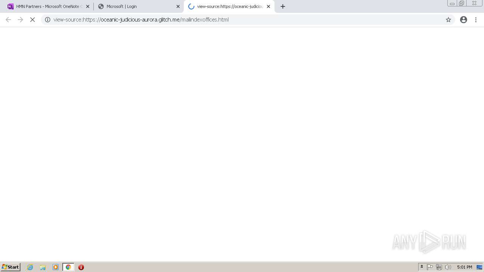Click the show desktop tray icon

[479, 267]
